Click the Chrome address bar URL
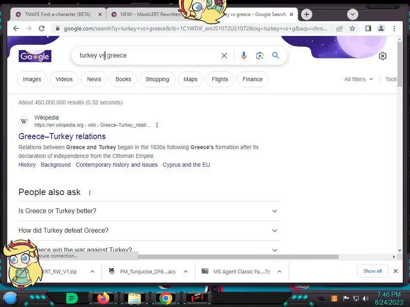 [195, 28]
